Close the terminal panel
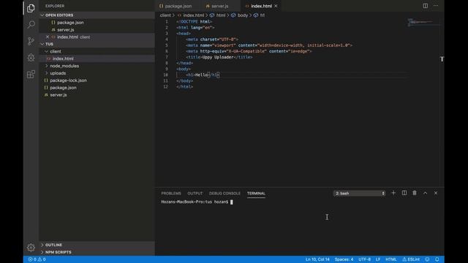This screenshot has width=468, height=263. click(x=436, y=193)
